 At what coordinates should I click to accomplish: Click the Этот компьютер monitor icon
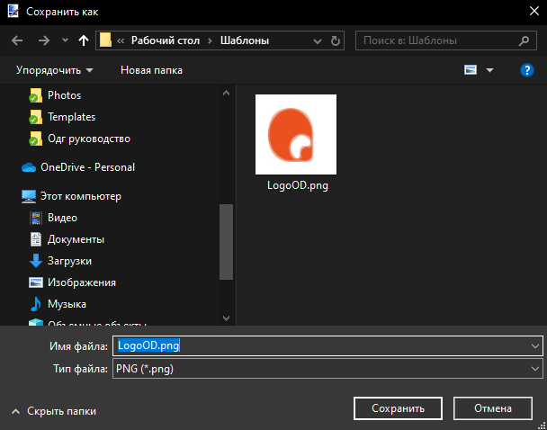click(x=29, y=196)
